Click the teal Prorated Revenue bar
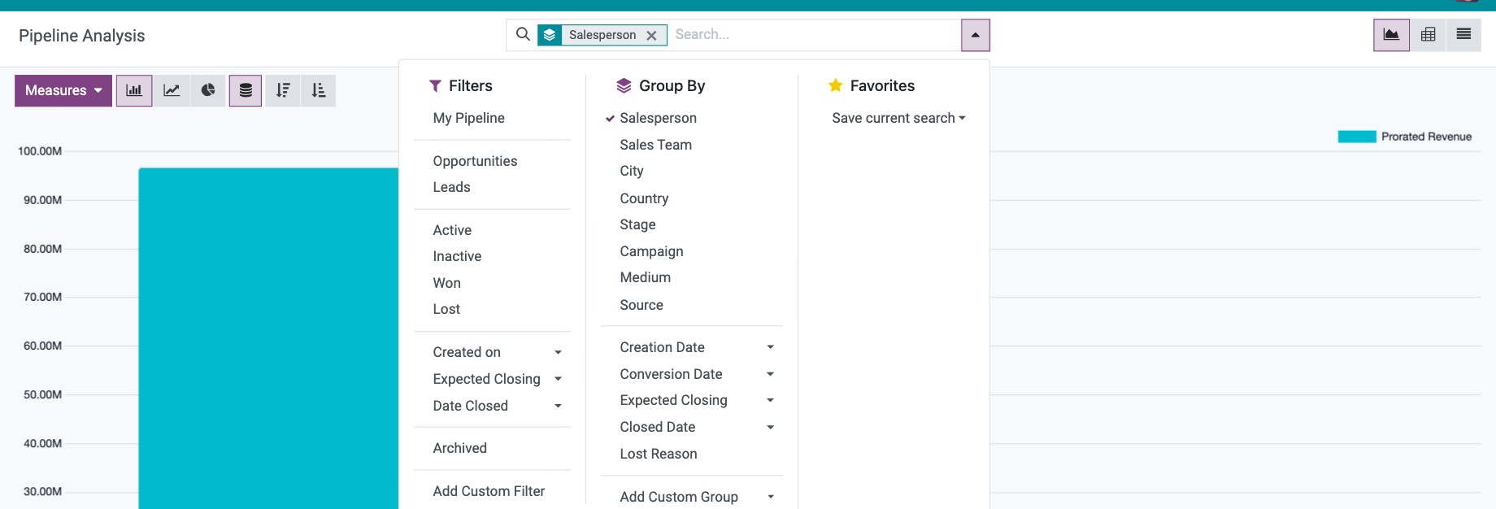Viewport: 1496px width, 509px height. pyautogui.click(x=268, y=338)
